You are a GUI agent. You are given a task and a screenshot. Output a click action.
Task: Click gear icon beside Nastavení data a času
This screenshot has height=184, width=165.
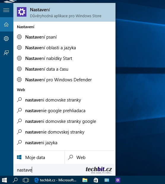(x=19, y=69)
